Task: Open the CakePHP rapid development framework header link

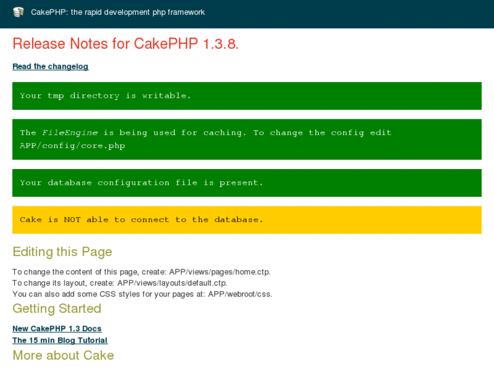Action: [x=118, y=12]
